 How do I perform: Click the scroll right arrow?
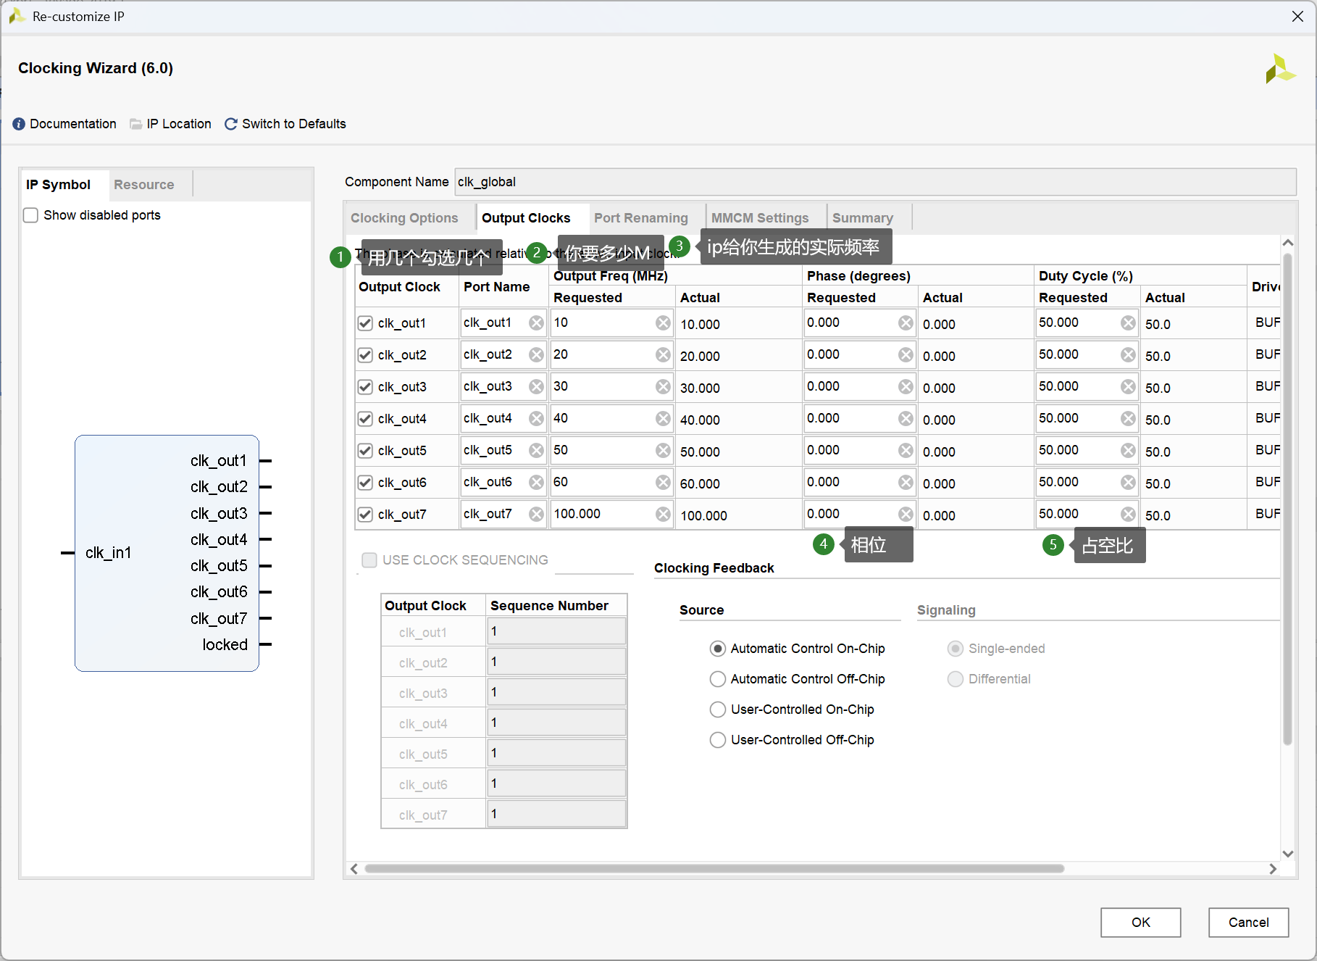(1273, 868)
